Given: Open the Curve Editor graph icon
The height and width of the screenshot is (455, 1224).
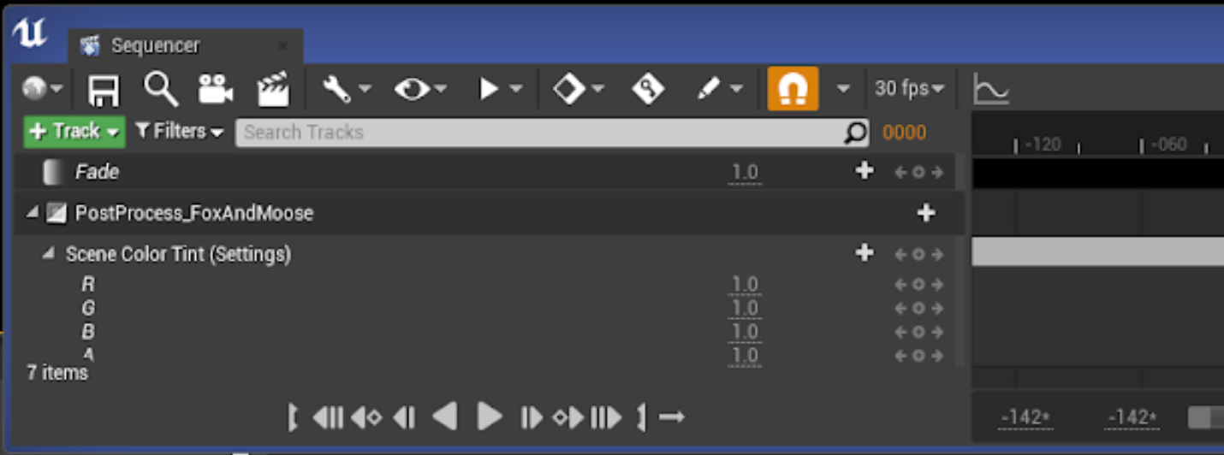Looking at the screenshot, I should pos(991,88).
